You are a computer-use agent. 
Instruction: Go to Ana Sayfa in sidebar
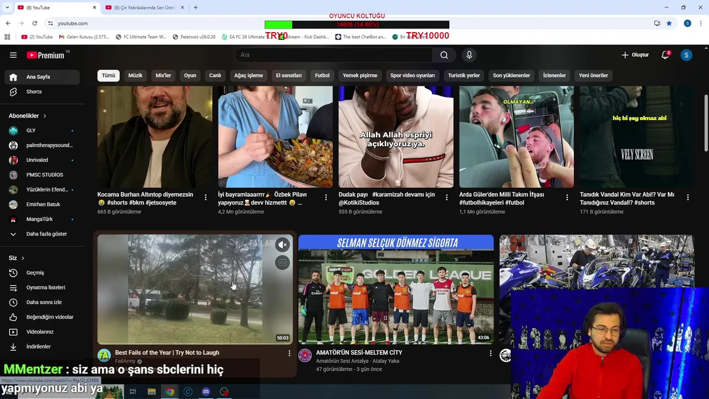pyautogui.click(x=42, y=77)
